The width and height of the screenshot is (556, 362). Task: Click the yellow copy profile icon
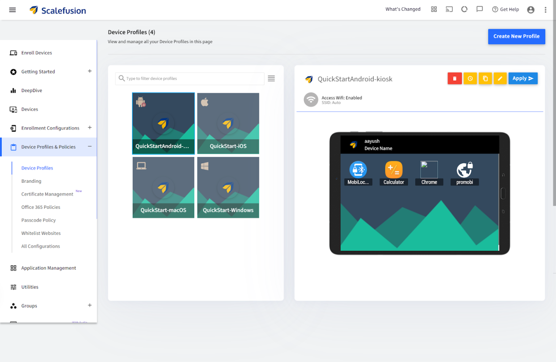485,79
